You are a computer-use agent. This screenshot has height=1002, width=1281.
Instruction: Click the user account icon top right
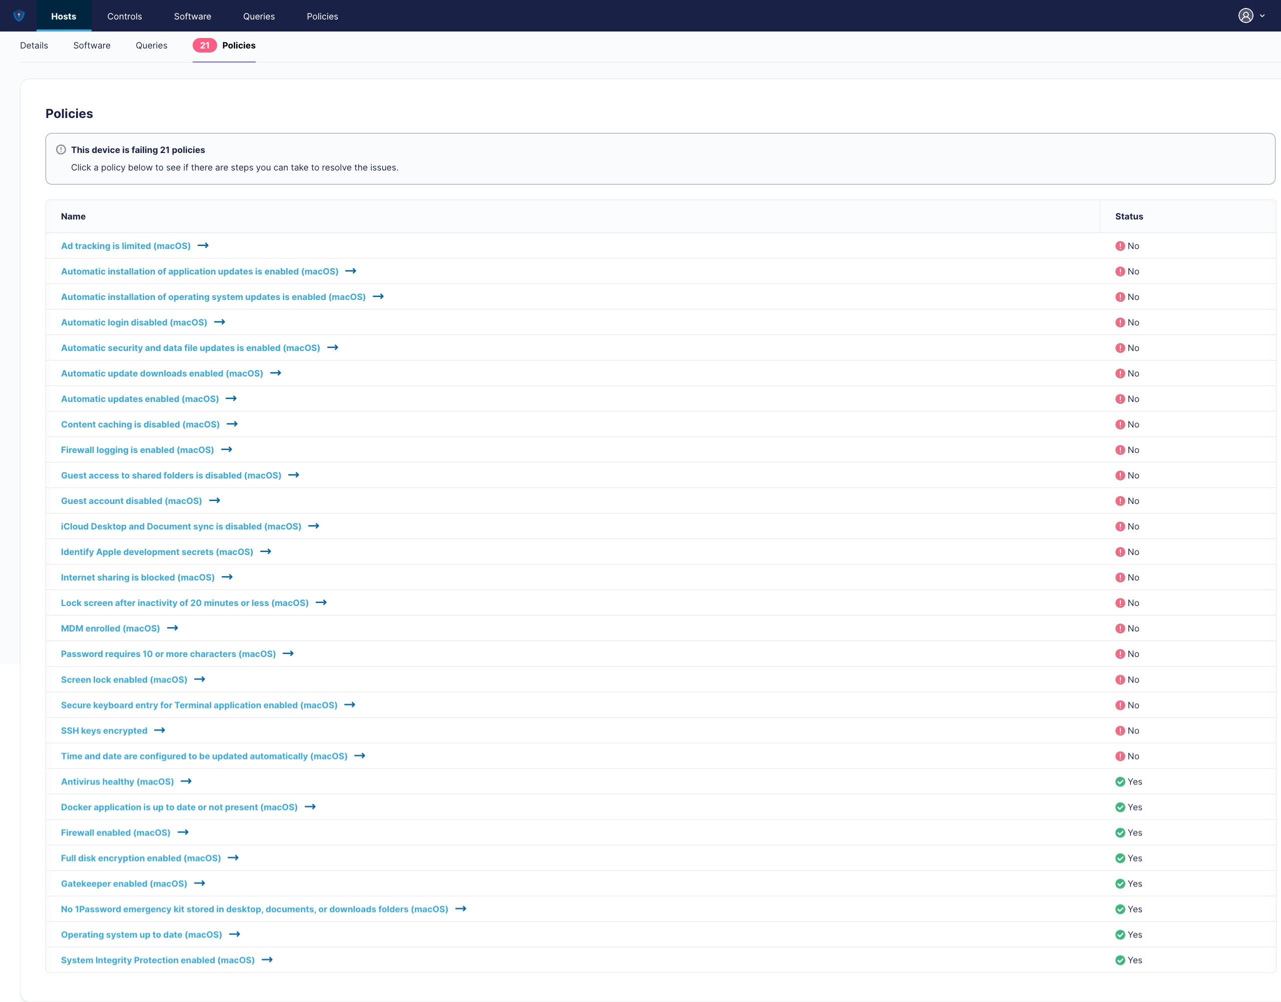tap(1245, 15)
